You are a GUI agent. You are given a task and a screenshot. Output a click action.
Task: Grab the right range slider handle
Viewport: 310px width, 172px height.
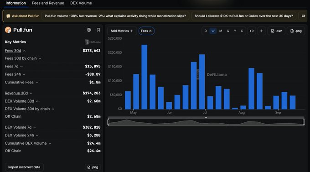[x=304, y=122]
